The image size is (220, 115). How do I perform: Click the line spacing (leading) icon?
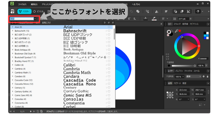[175, 19]
